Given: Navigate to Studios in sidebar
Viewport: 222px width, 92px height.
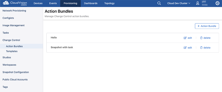Looking at the screenshot, I should pyautogui.click(x=7, y=57).
